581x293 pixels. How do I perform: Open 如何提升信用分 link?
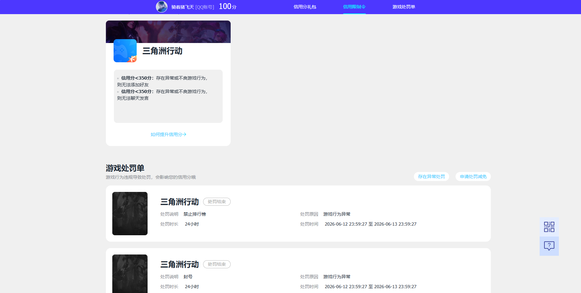[x=168, y=134]
